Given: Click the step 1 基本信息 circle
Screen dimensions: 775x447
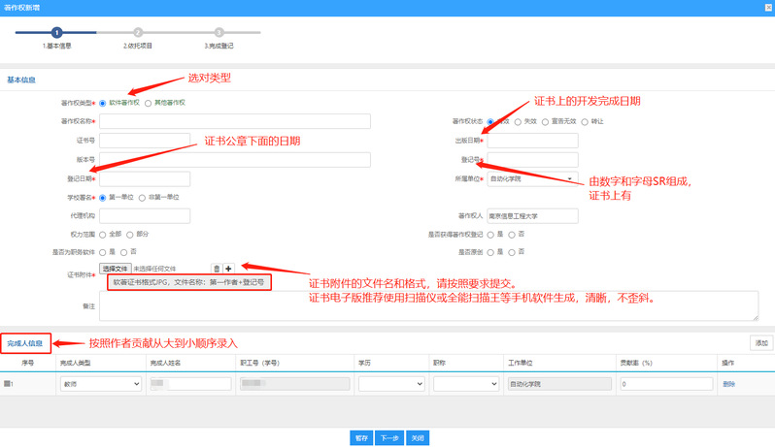Looking at the screenshot, I should coord(56,32).
